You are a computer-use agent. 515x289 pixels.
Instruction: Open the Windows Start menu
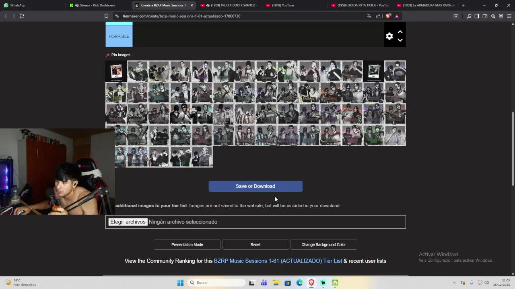pos(180,283)
